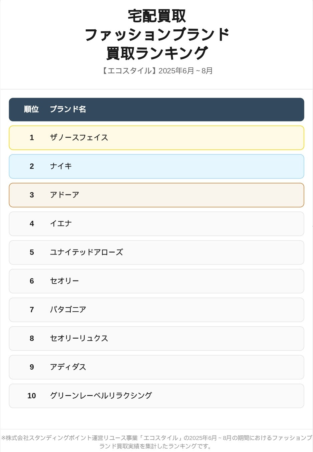Select the イエナ row
Screen dimensions: 313x452
[x=156, y=224]
